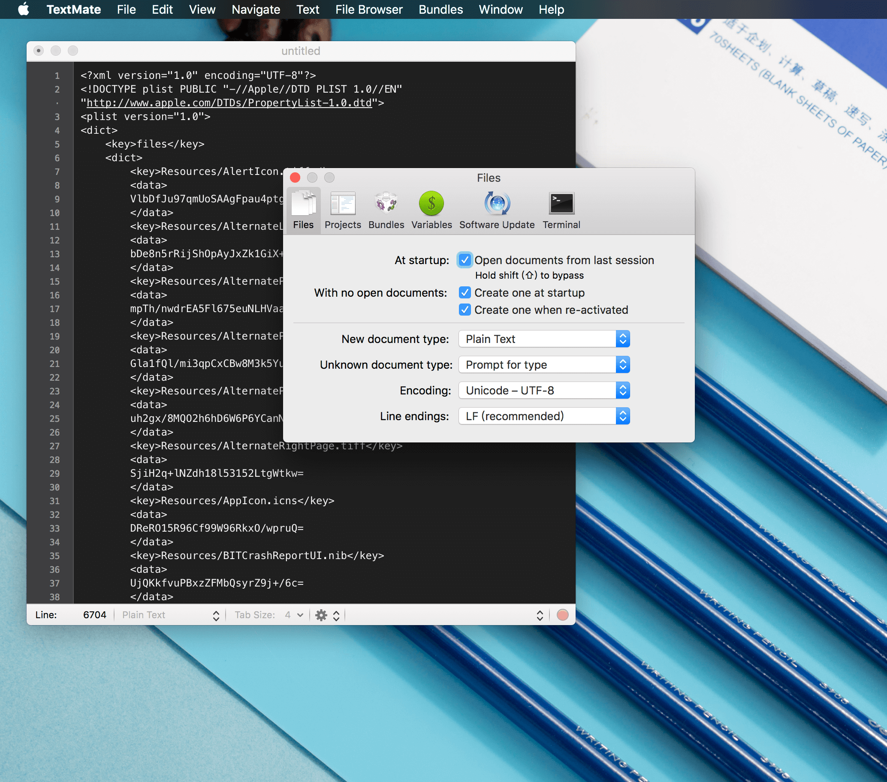Click the '<key>files</key>' line
887x782 pixels.
154,144
